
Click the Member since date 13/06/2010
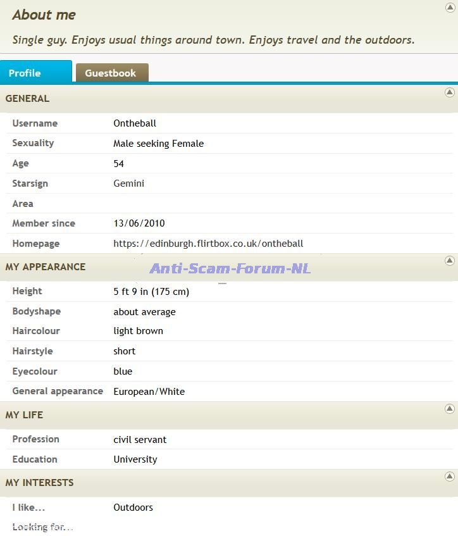coord(139,223)
